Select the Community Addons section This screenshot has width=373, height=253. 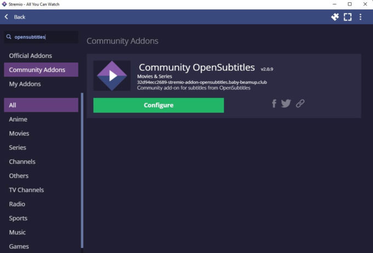pyautogui.click(x=37, y=70)
